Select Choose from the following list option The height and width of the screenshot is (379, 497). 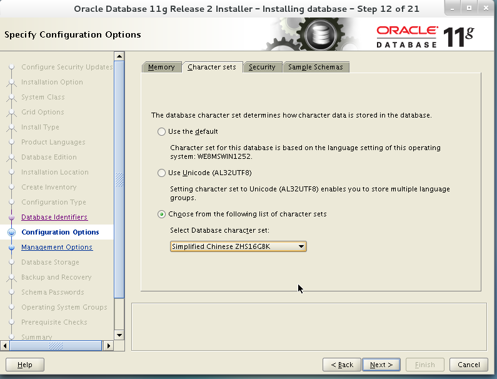[x=161, y=214]
